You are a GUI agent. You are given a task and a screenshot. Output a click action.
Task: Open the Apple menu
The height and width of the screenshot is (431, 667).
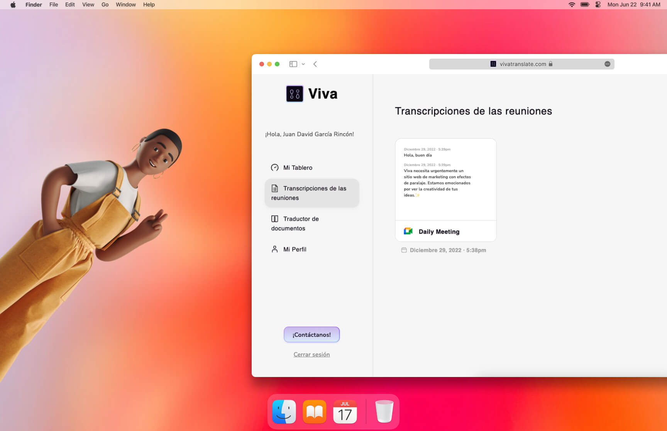13,5
